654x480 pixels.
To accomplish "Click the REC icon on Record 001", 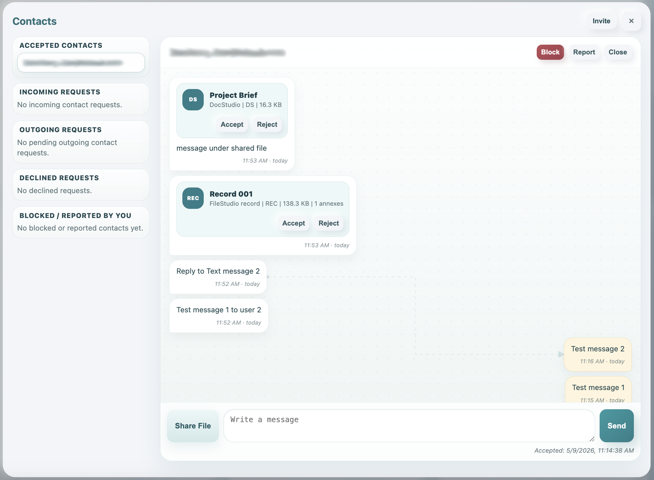I will point(193,198).
